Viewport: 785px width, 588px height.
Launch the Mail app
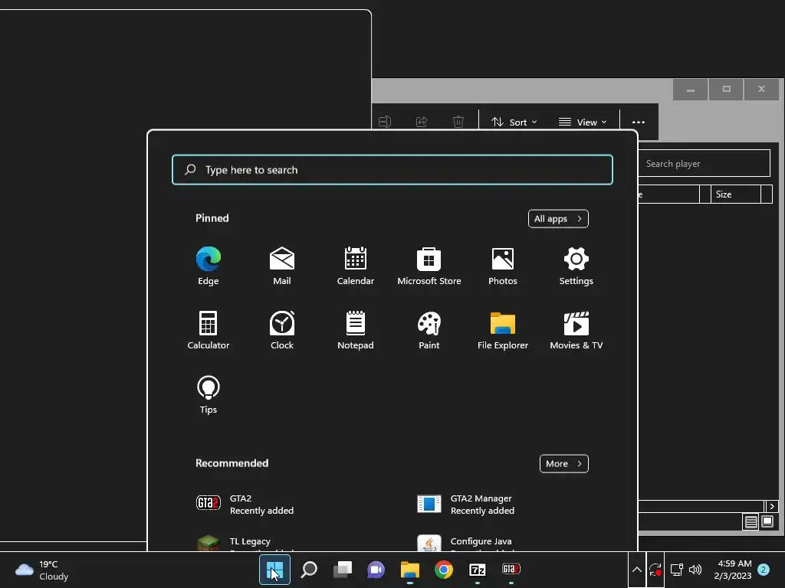[x=282, y=266]
